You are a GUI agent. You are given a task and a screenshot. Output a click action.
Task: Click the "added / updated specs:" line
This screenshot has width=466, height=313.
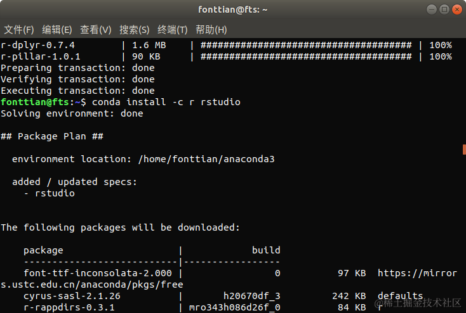[74, 182]
